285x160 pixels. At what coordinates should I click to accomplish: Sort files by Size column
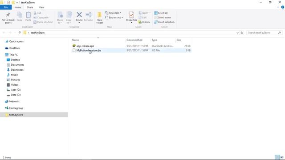[183, 40]
